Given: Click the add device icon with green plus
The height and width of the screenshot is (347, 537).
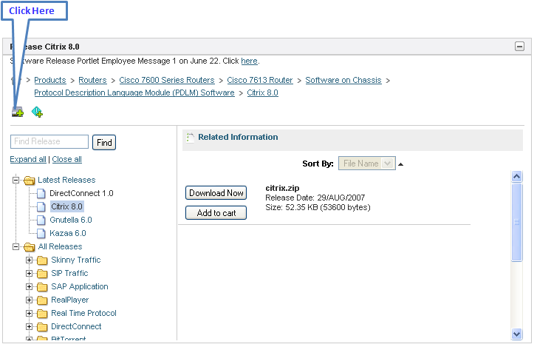Looking at the screenshot, I should tap(18, 112).
